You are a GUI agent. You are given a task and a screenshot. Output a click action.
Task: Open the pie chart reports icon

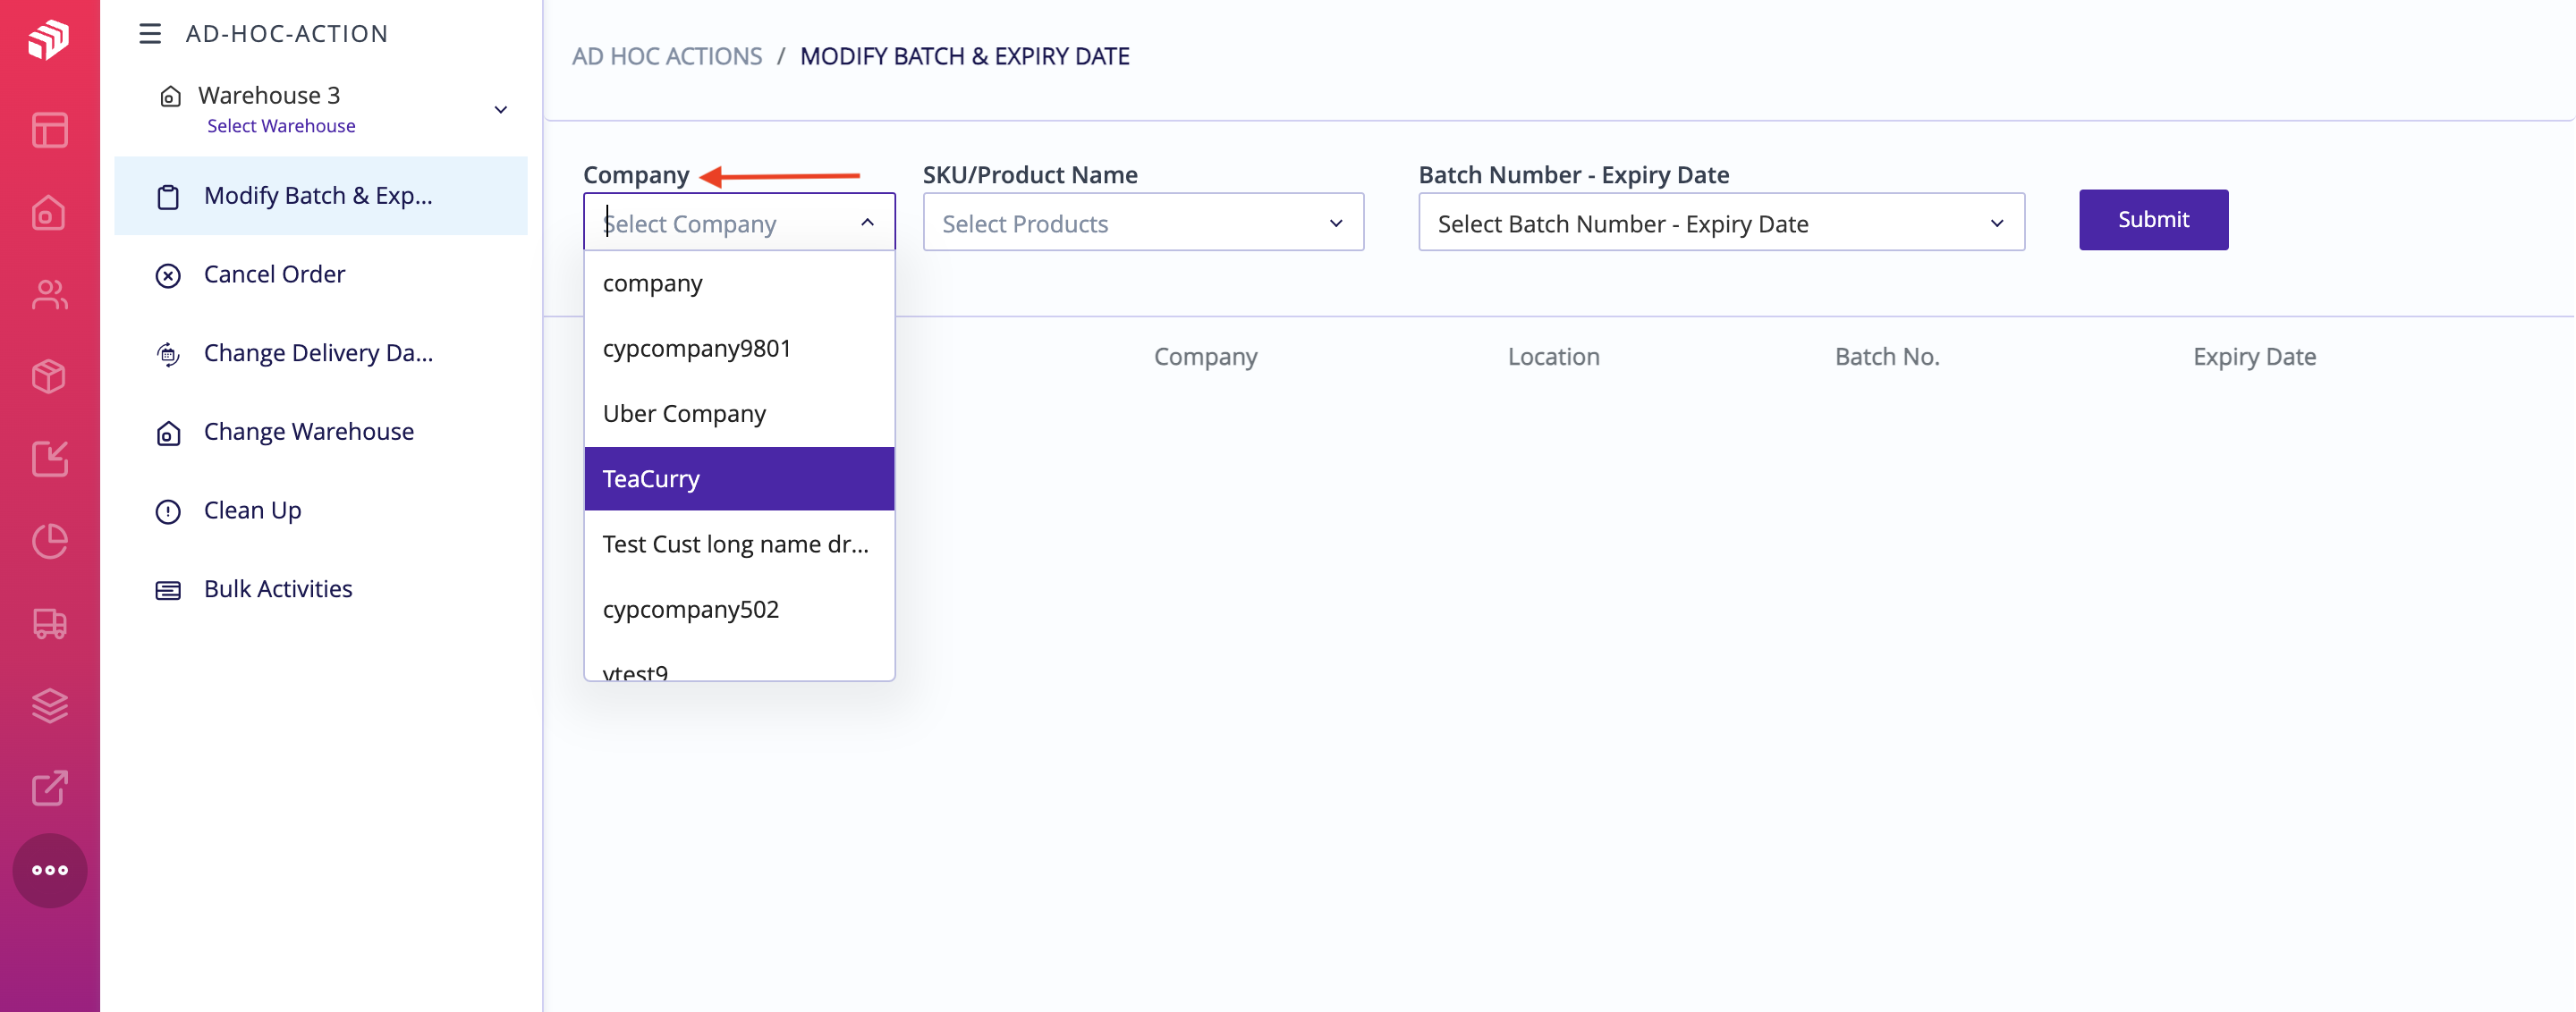pos(49,541)
